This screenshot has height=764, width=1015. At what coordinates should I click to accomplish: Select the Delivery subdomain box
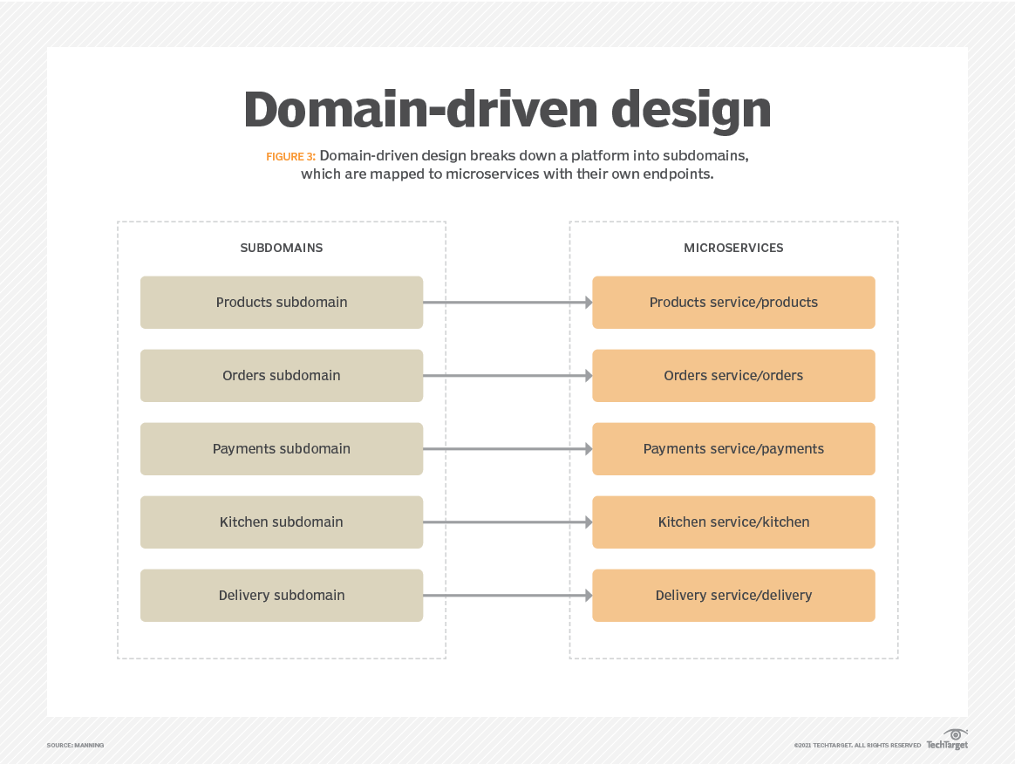tap(282, 595)
